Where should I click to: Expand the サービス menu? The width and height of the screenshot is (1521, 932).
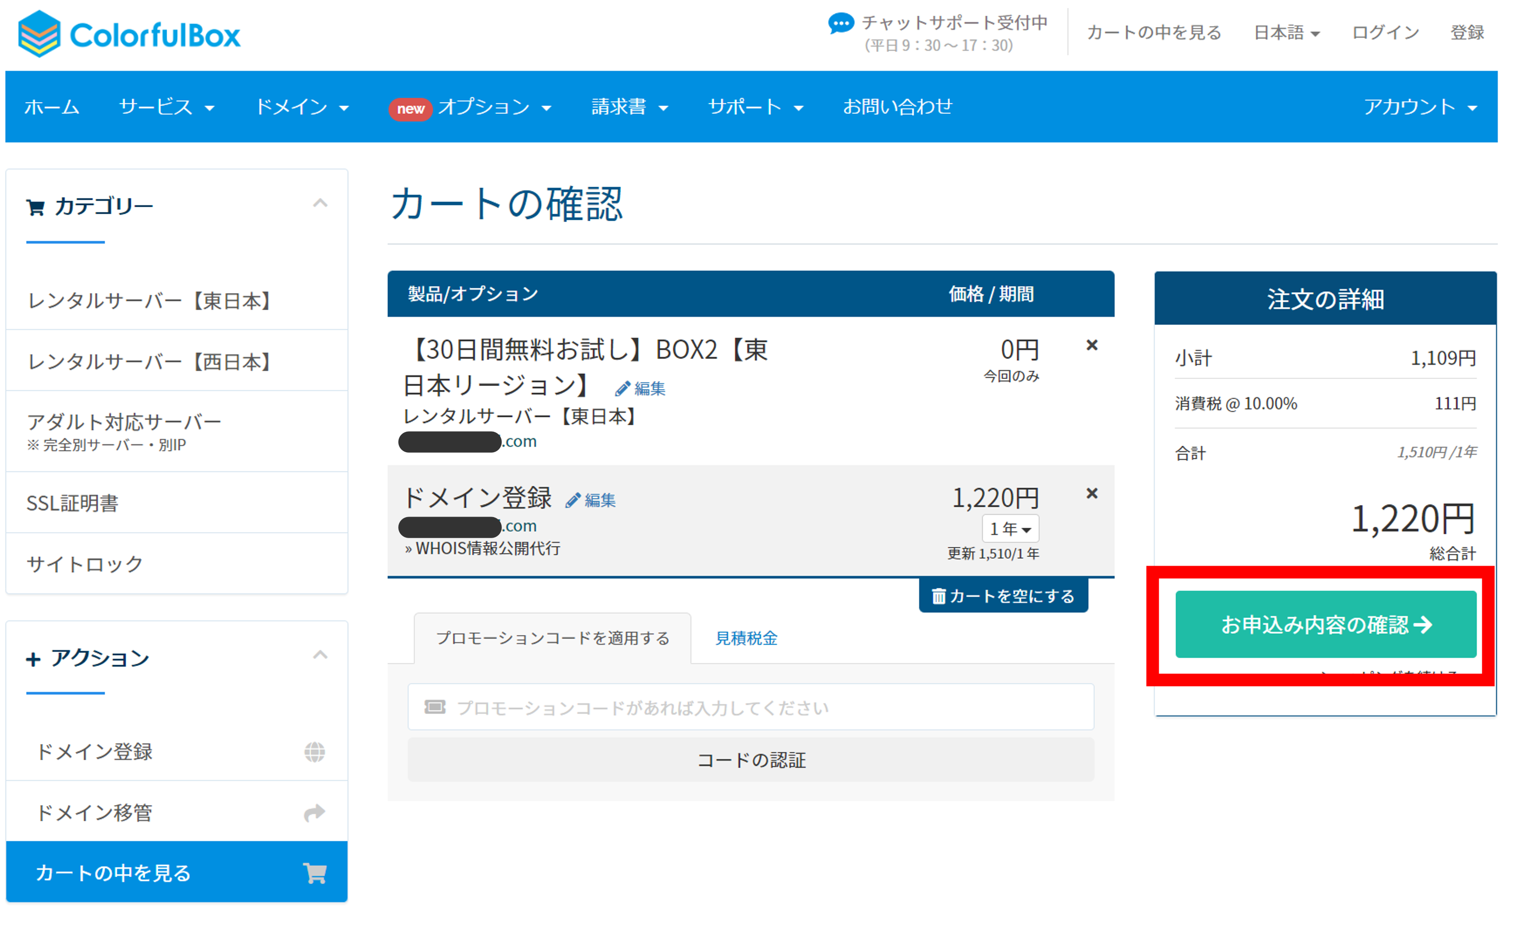click(x=167, y=107)
